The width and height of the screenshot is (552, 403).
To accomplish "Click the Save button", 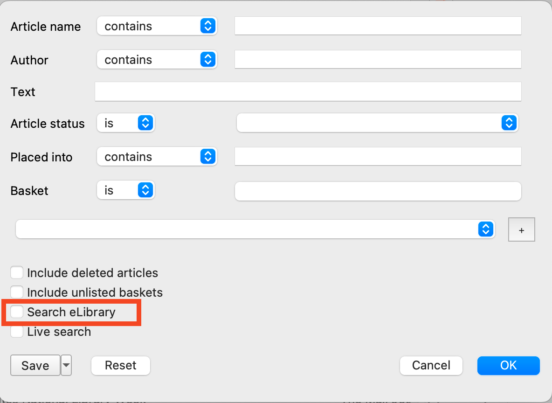I will pos(35,366).
